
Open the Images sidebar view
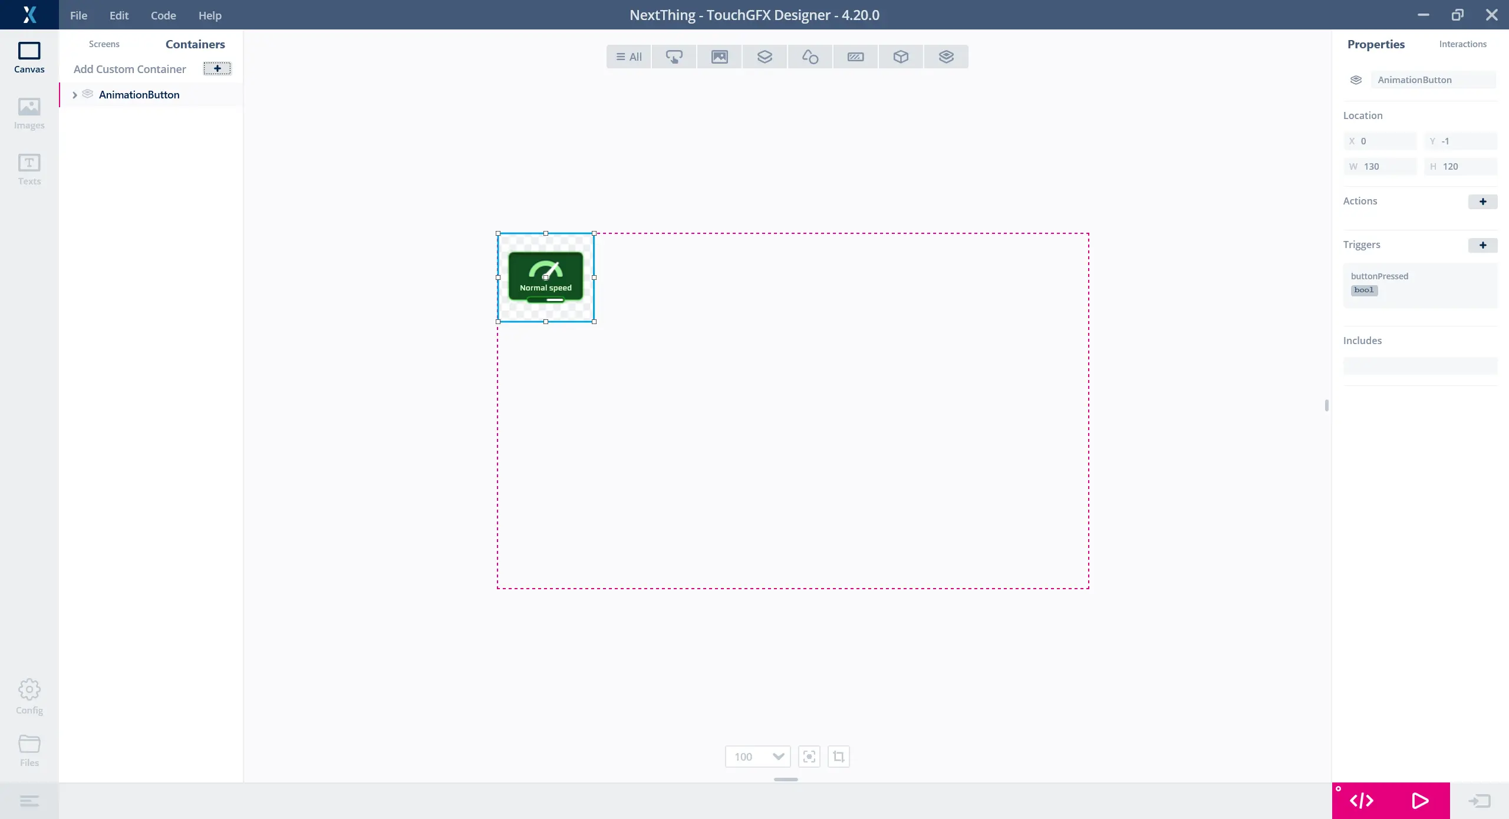click(29, 113)
